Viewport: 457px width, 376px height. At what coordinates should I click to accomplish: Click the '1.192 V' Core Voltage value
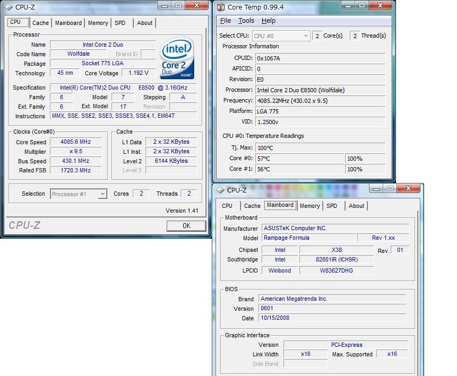click(139, 73)
